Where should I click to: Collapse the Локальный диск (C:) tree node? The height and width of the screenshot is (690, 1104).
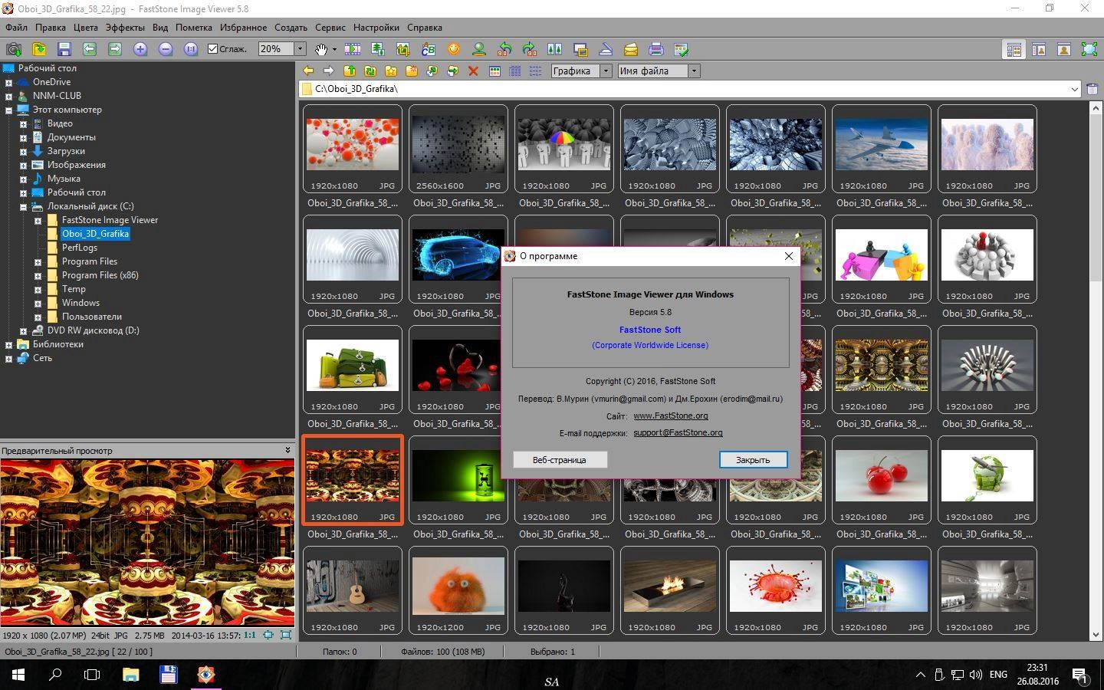click(x=23, y=206)
